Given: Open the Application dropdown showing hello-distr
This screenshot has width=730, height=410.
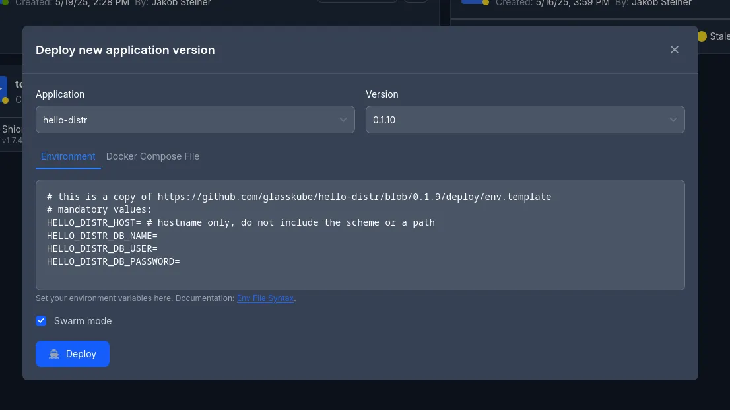Looking at the screenshot, I should (x=195, y=120).
